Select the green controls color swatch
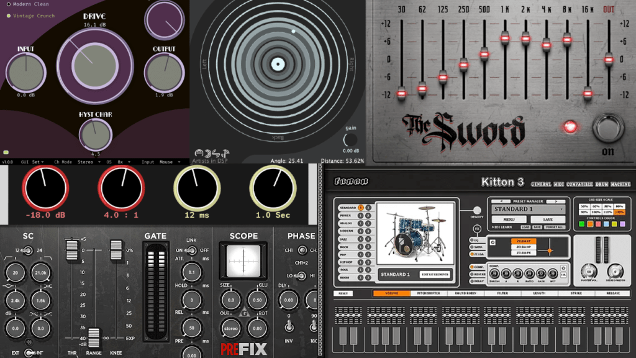The height and width of the screenshot is (358, 636). point(581,225)
